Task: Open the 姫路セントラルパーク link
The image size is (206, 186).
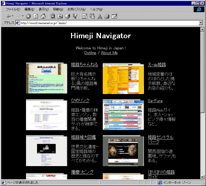Action: [x=160, y=139]
